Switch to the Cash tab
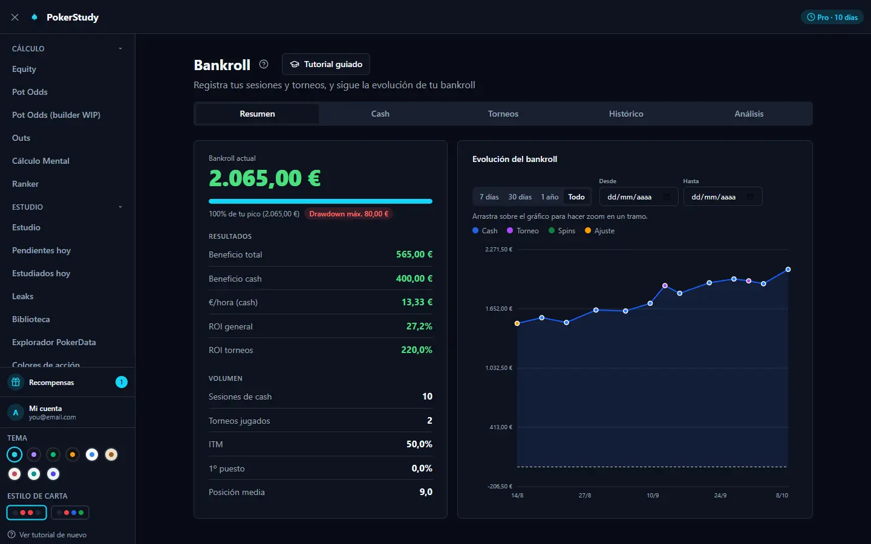The image size is (871, 544). 380,114
